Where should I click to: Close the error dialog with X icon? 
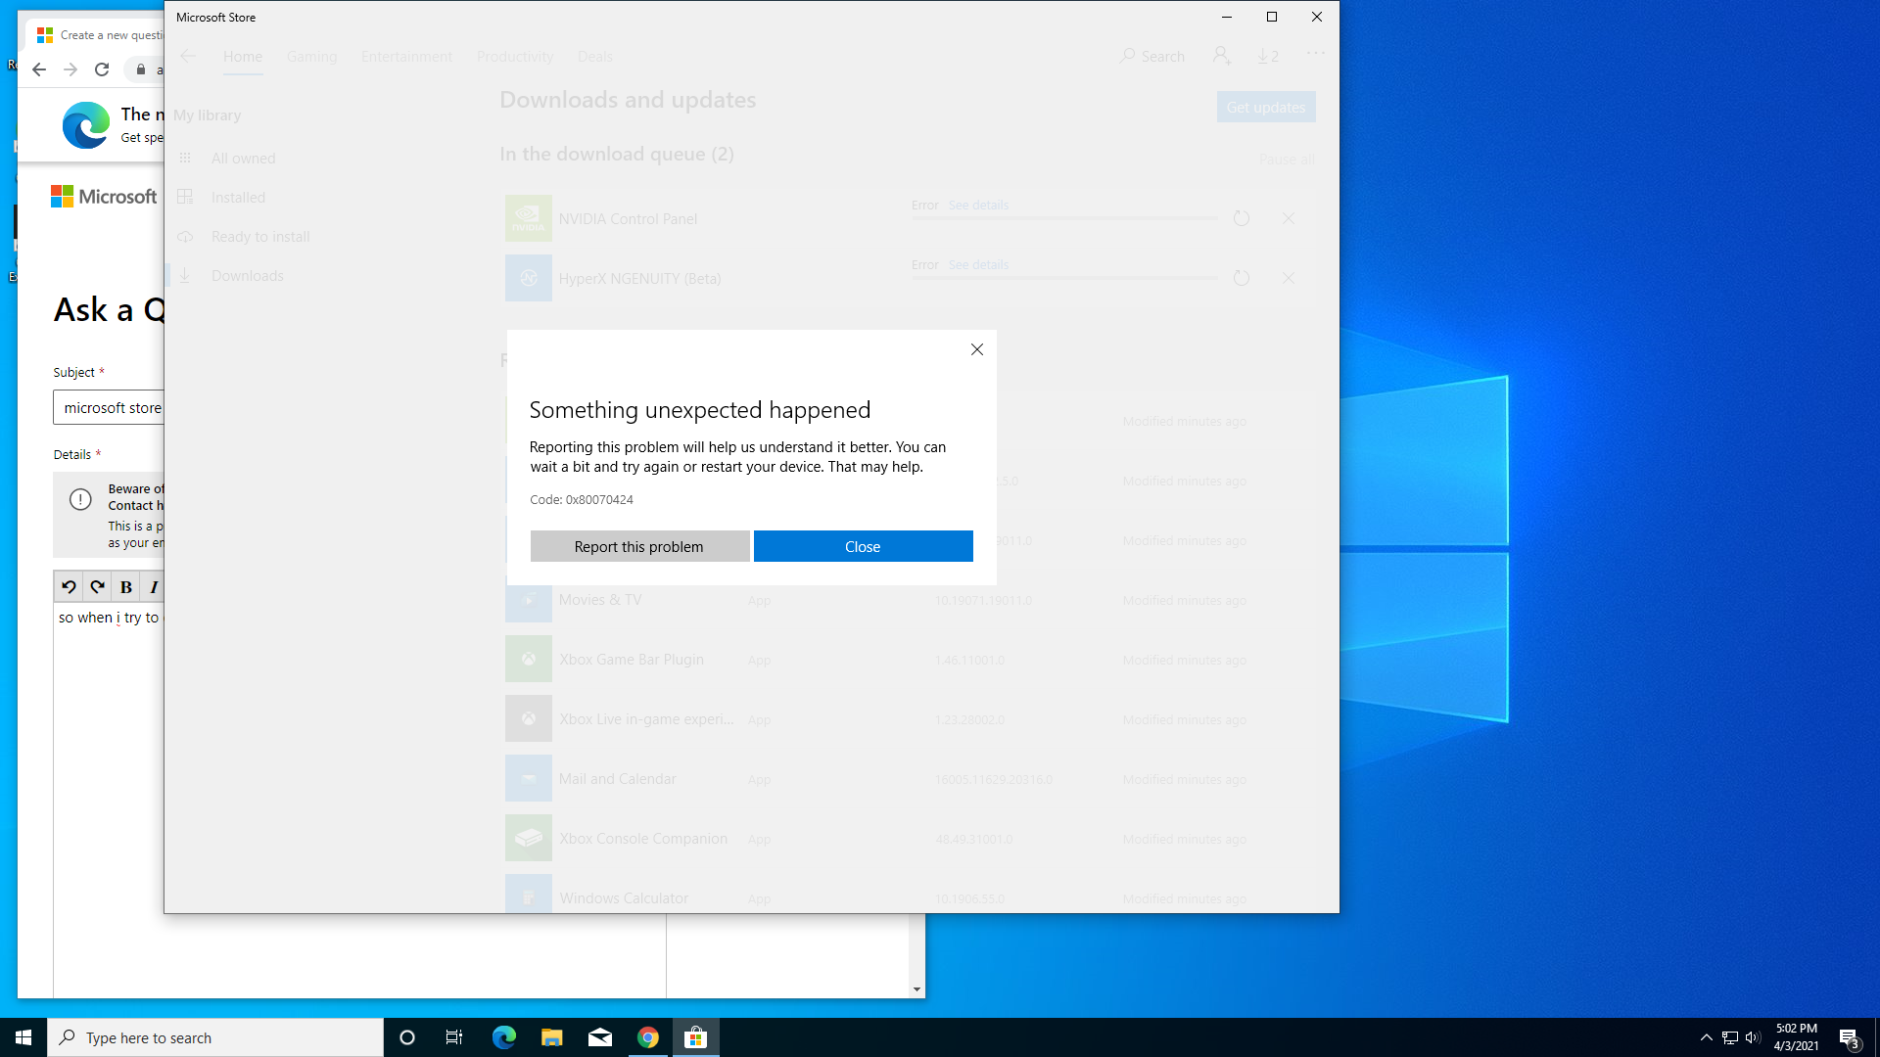[976, 349]
